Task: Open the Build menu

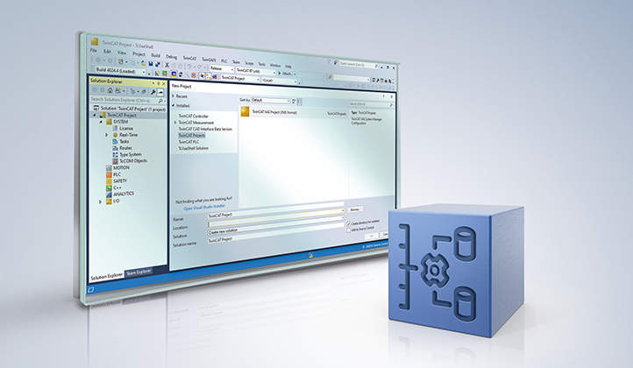Action: pyautogui.click(x=155, y=56)
